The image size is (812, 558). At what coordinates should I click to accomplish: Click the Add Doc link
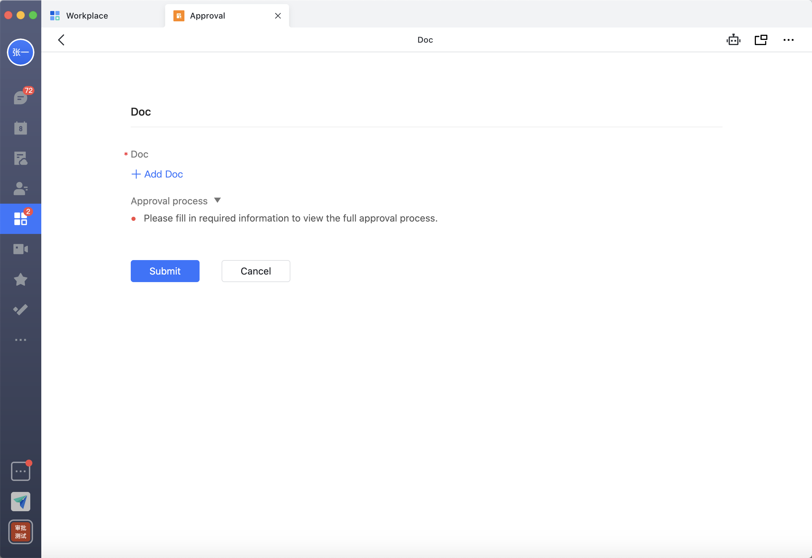(x=157, y=174)
